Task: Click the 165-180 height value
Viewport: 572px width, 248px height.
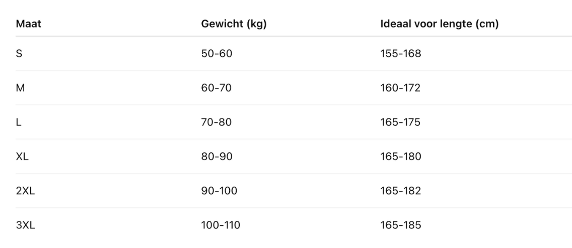Action: click(400, 157)
